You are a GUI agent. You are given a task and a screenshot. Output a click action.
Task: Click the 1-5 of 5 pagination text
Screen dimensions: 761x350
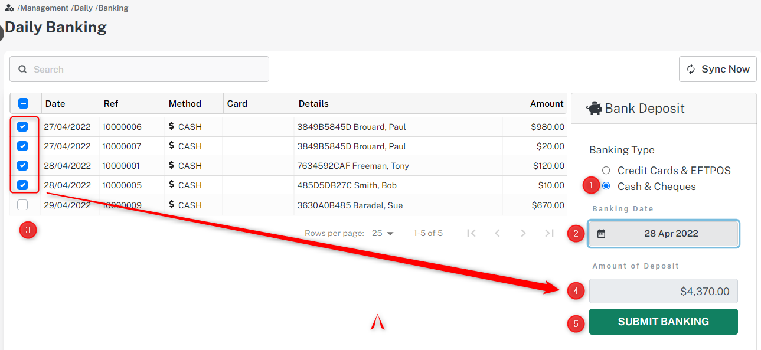pos(428,233)
